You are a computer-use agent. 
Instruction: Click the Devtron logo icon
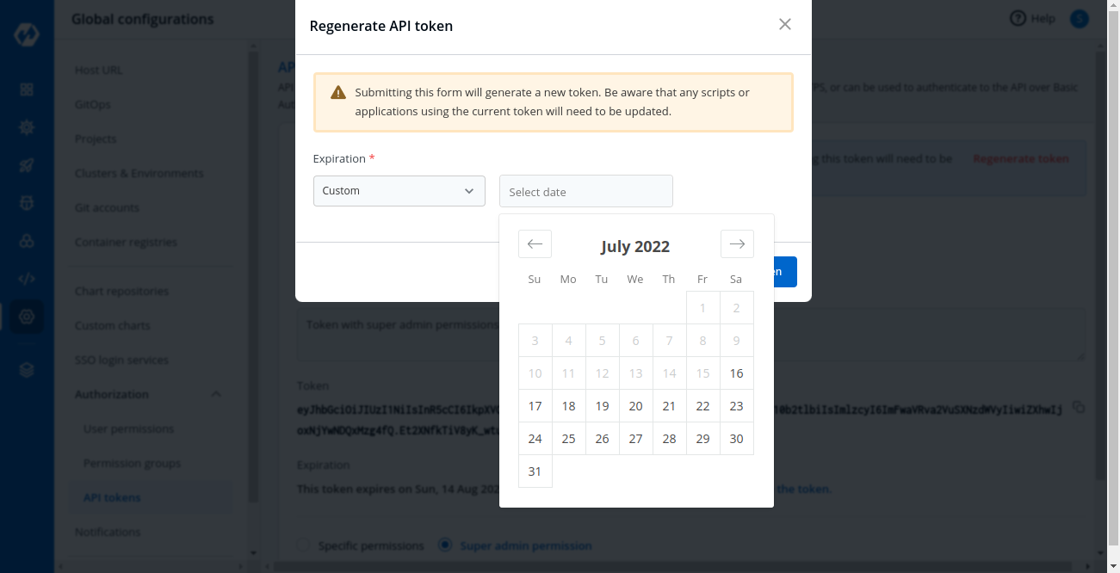[x=27, y=36]
